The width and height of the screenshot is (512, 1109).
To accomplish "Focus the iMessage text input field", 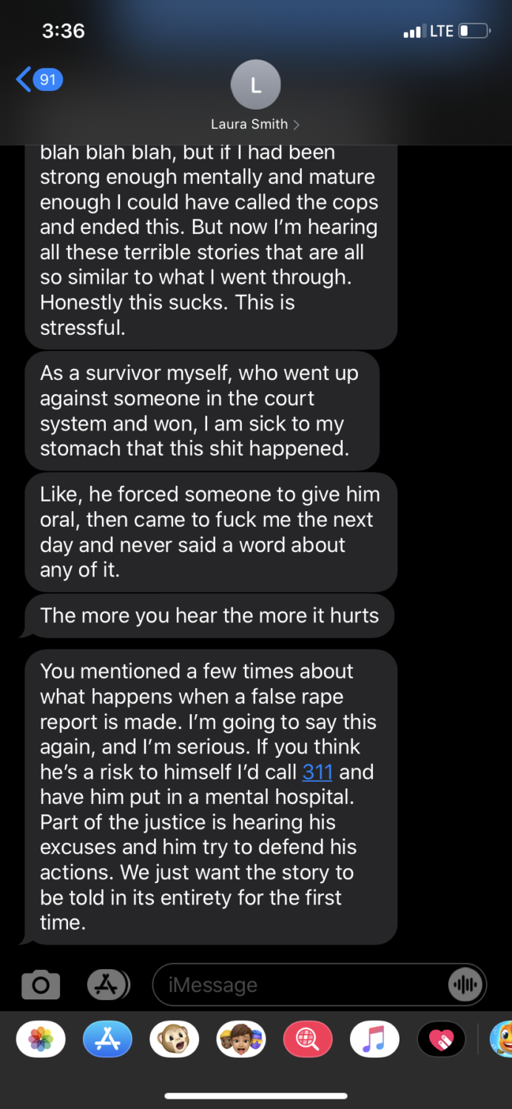I will click(319, 985).
